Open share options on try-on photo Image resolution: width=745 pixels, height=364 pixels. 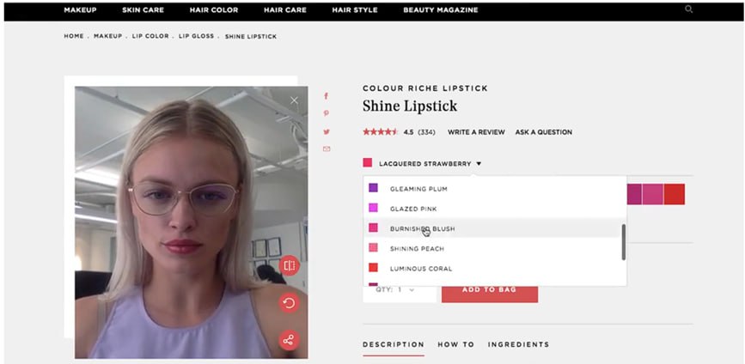[x=289, y=340]
